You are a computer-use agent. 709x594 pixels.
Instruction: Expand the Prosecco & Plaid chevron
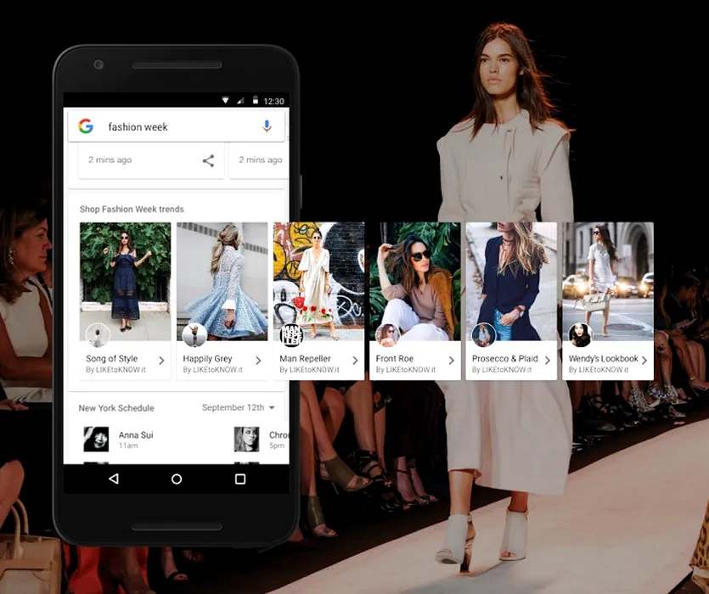[548, 361]
